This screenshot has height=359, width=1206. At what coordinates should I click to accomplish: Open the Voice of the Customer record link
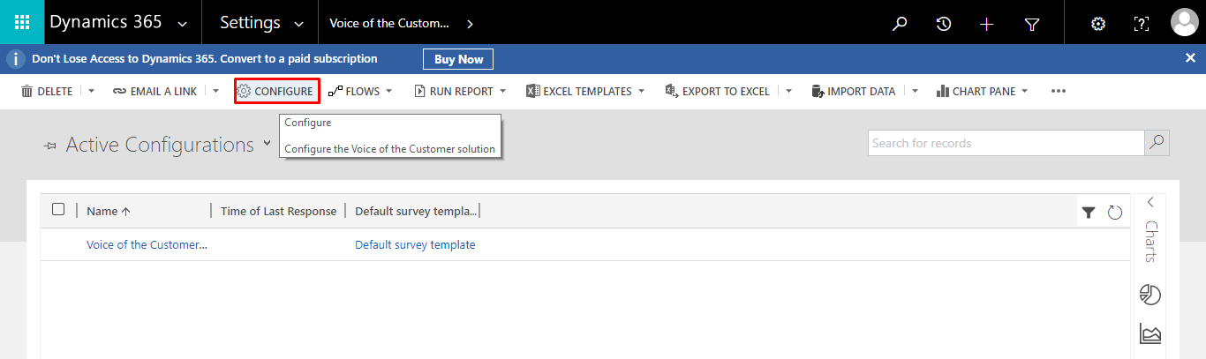coord(147,245)
